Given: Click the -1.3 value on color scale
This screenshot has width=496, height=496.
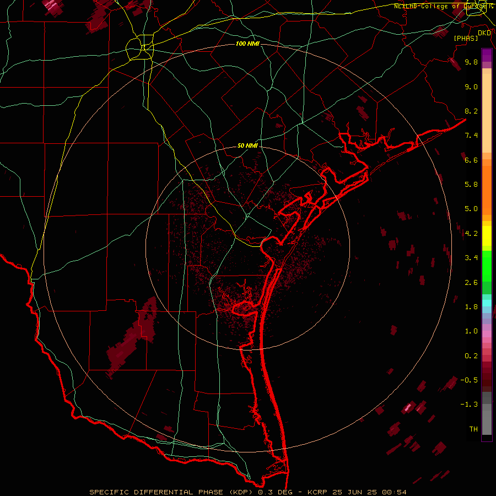Looking at the screenshot, I should (469, 405).
